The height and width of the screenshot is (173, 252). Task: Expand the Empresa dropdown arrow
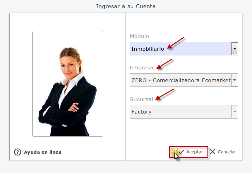click(x=235, y=80)
